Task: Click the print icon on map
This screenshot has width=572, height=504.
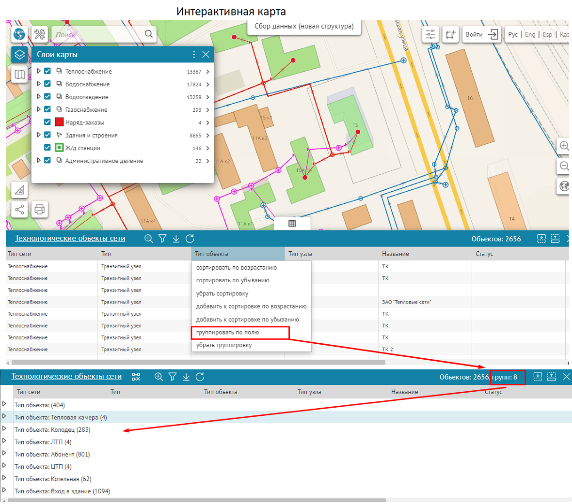Action: point(40,210)
